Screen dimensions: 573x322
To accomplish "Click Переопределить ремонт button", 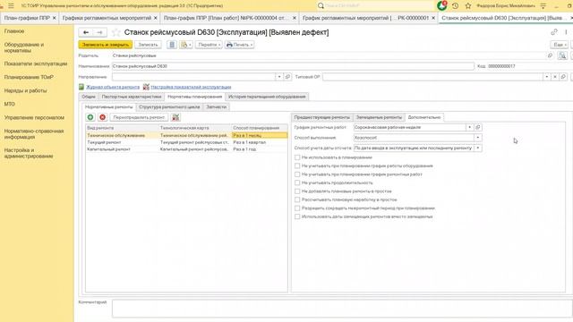I will (139, 117).
